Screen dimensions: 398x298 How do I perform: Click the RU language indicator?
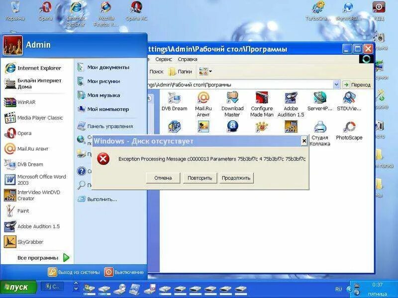(339, 289)
